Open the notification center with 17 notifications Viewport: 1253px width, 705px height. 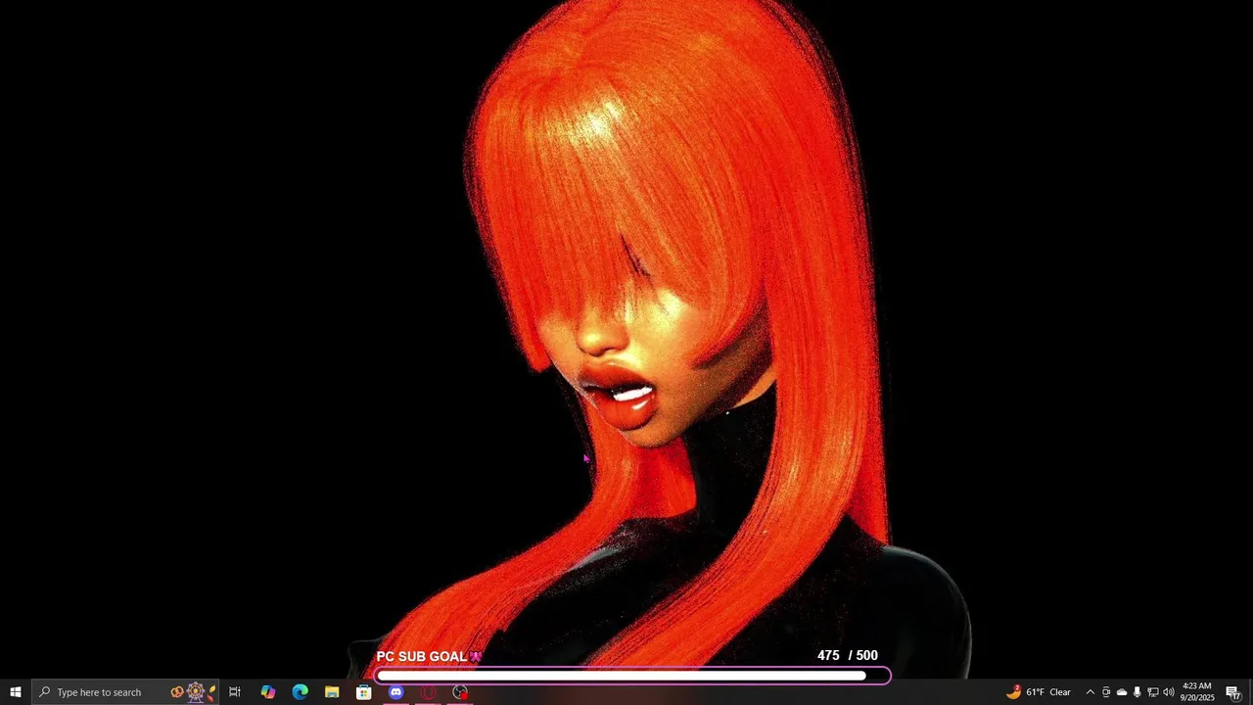(1233, 692)
